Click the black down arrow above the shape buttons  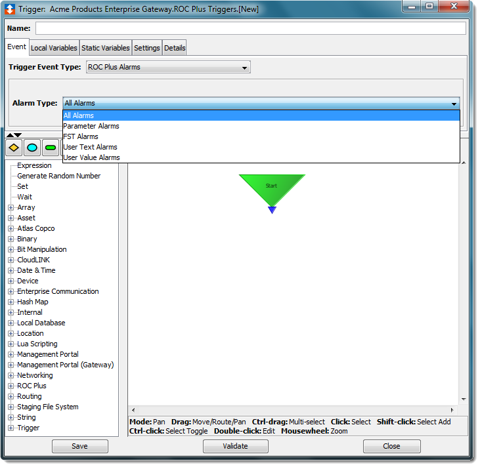(x=18, y=135)
